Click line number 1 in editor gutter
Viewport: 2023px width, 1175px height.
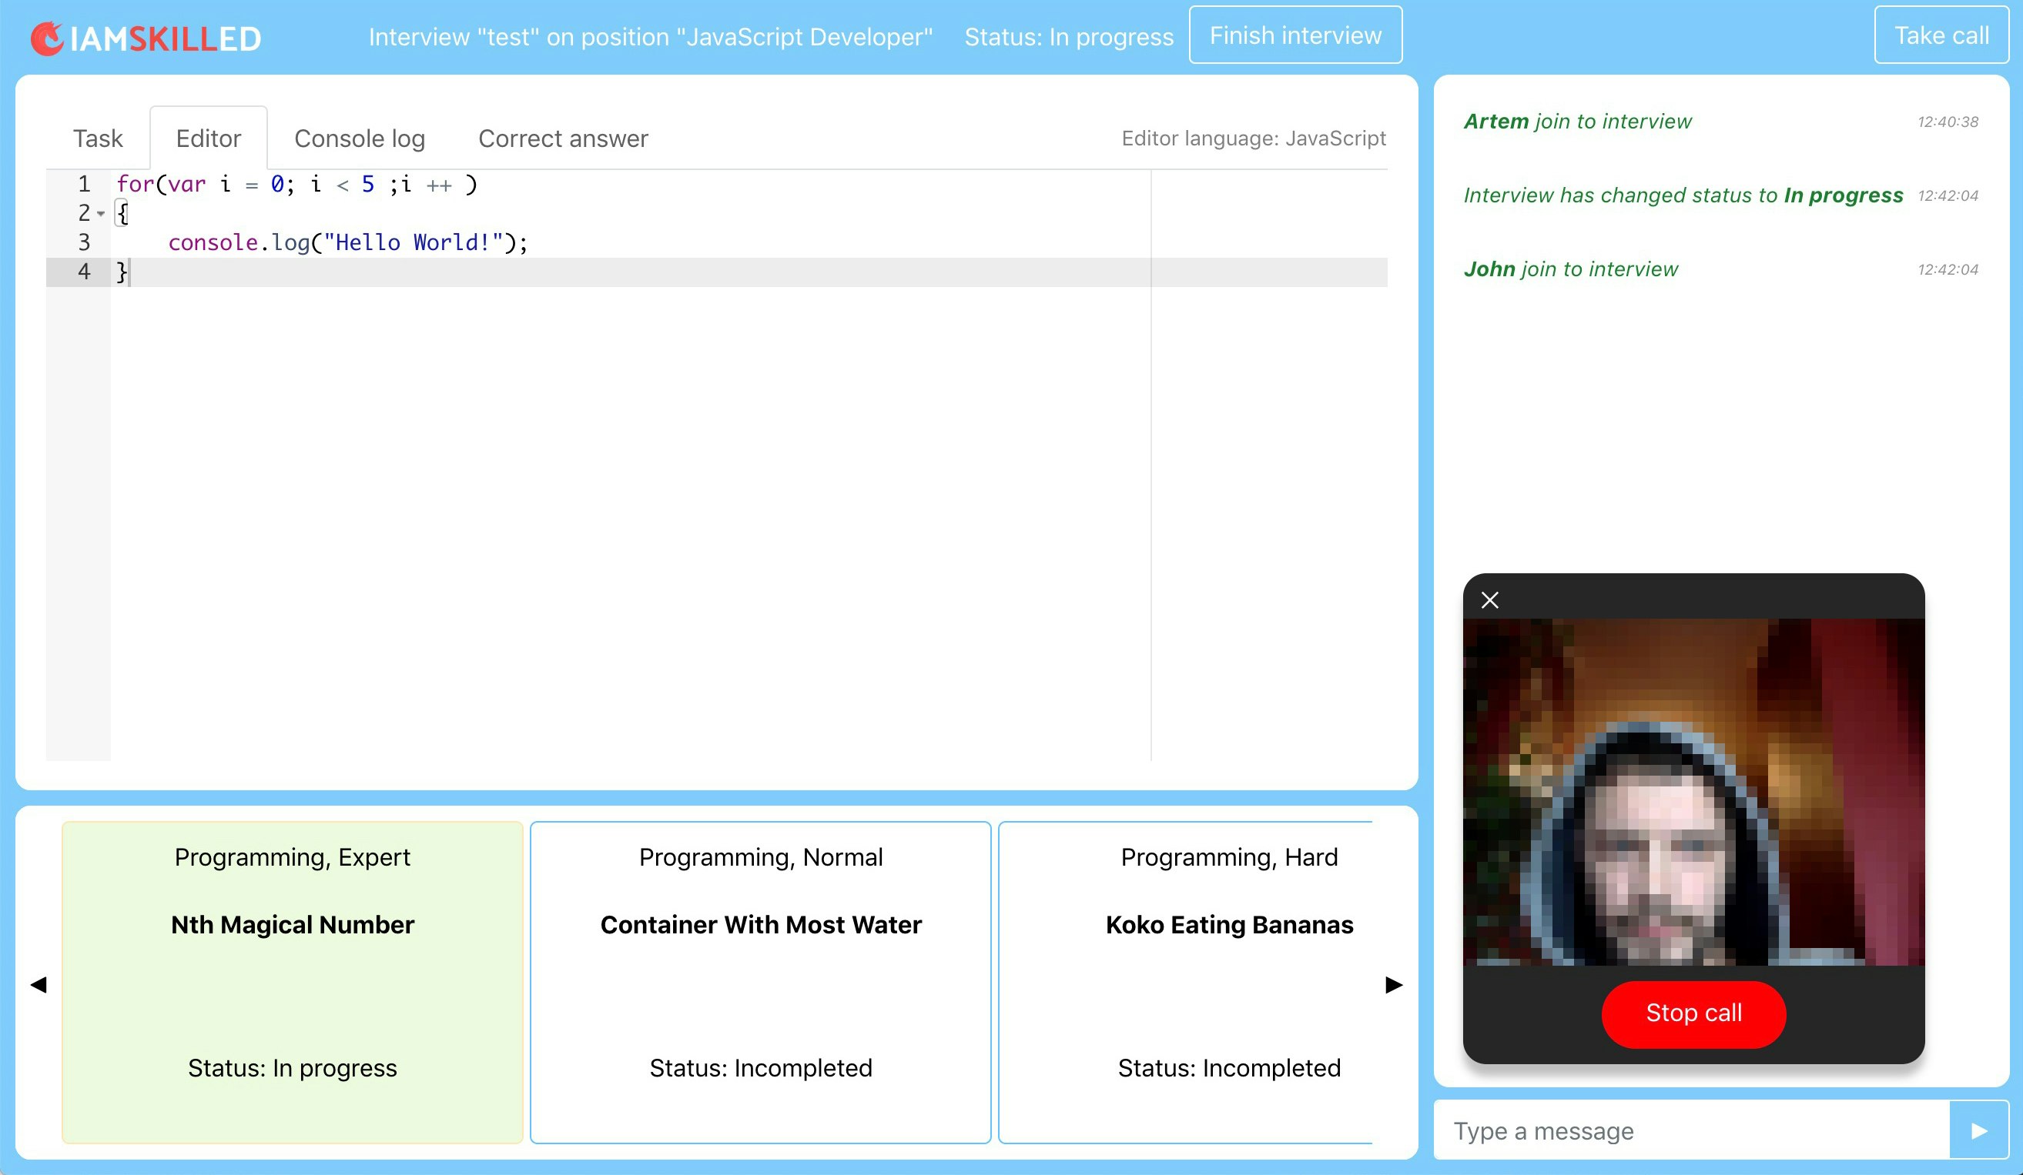[x=83, y=185]
